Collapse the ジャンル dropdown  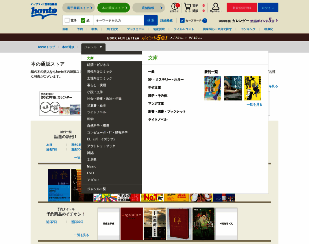point(94,47)
